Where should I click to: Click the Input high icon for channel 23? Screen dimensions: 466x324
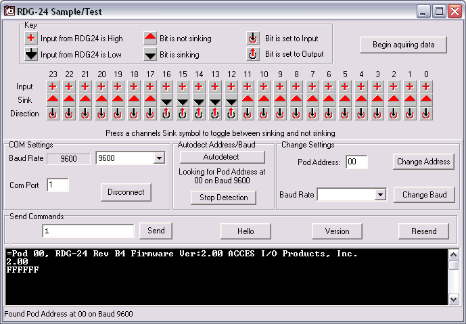pyautogui.click(x=53, y=87)
